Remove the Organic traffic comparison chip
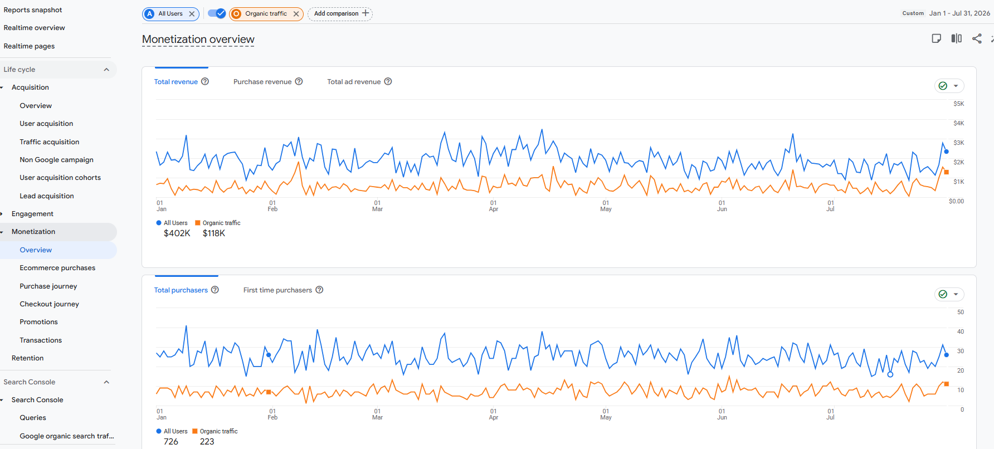Image resolution: width=994 pixels, height=449 pixels. click(x=296, y=14)
